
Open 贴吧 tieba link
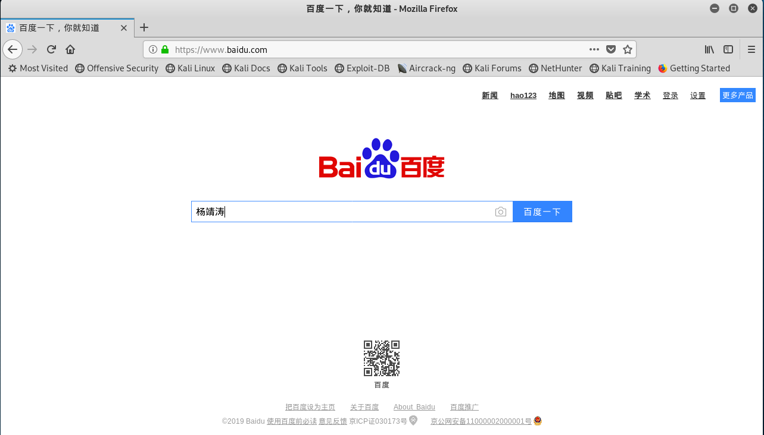614,96
